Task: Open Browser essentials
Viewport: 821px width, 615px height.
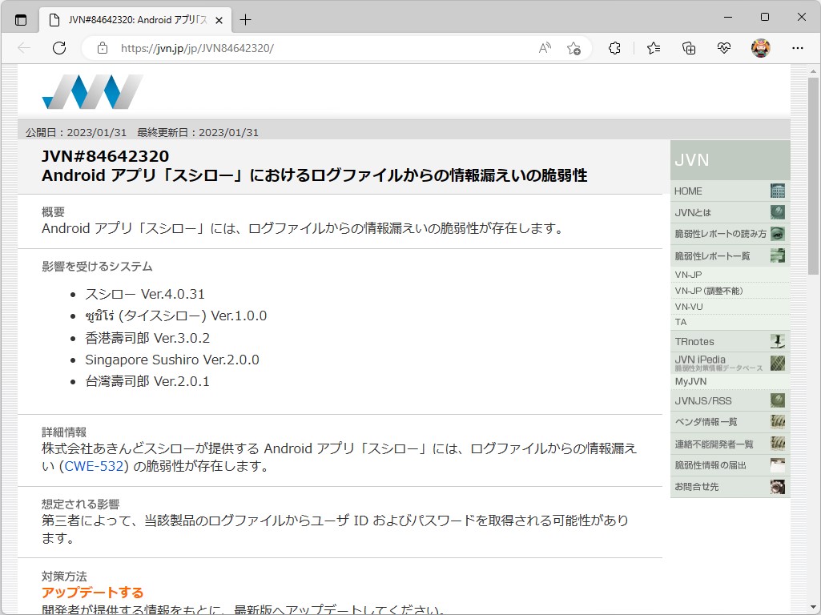Action: click(x=723, y=48)
